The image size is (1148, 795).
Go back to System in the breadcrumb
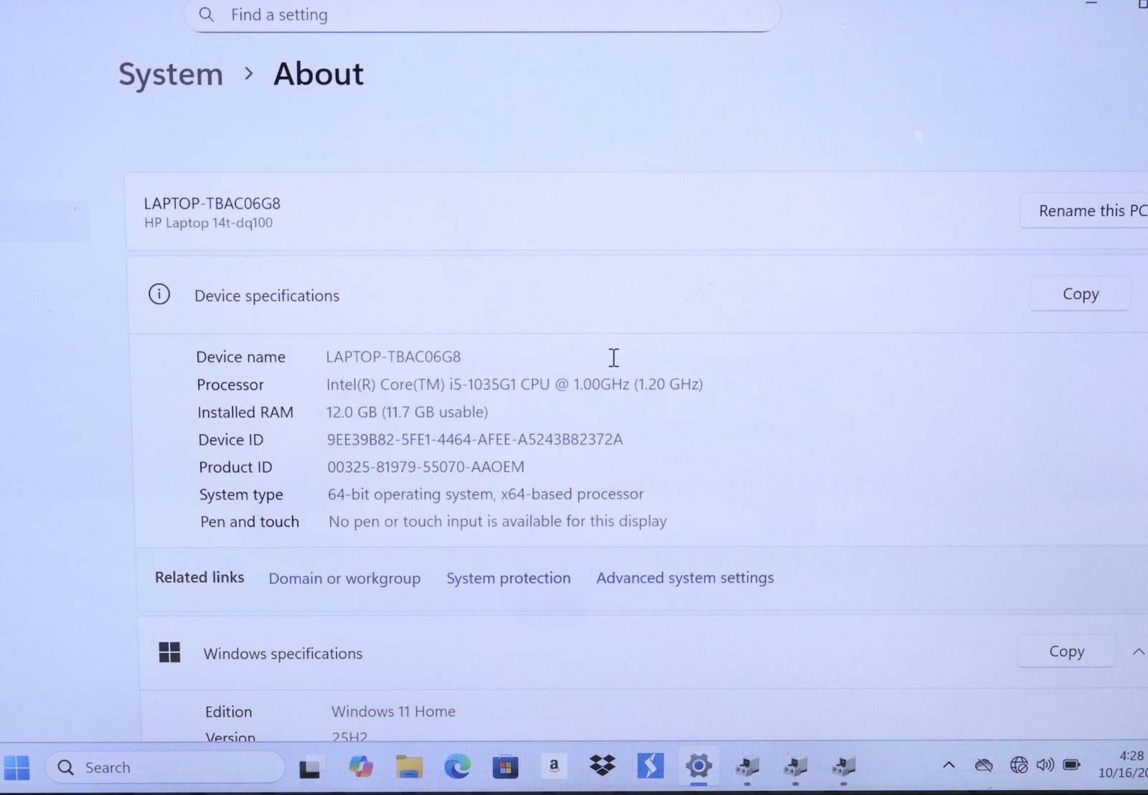[x=171, y=75]
